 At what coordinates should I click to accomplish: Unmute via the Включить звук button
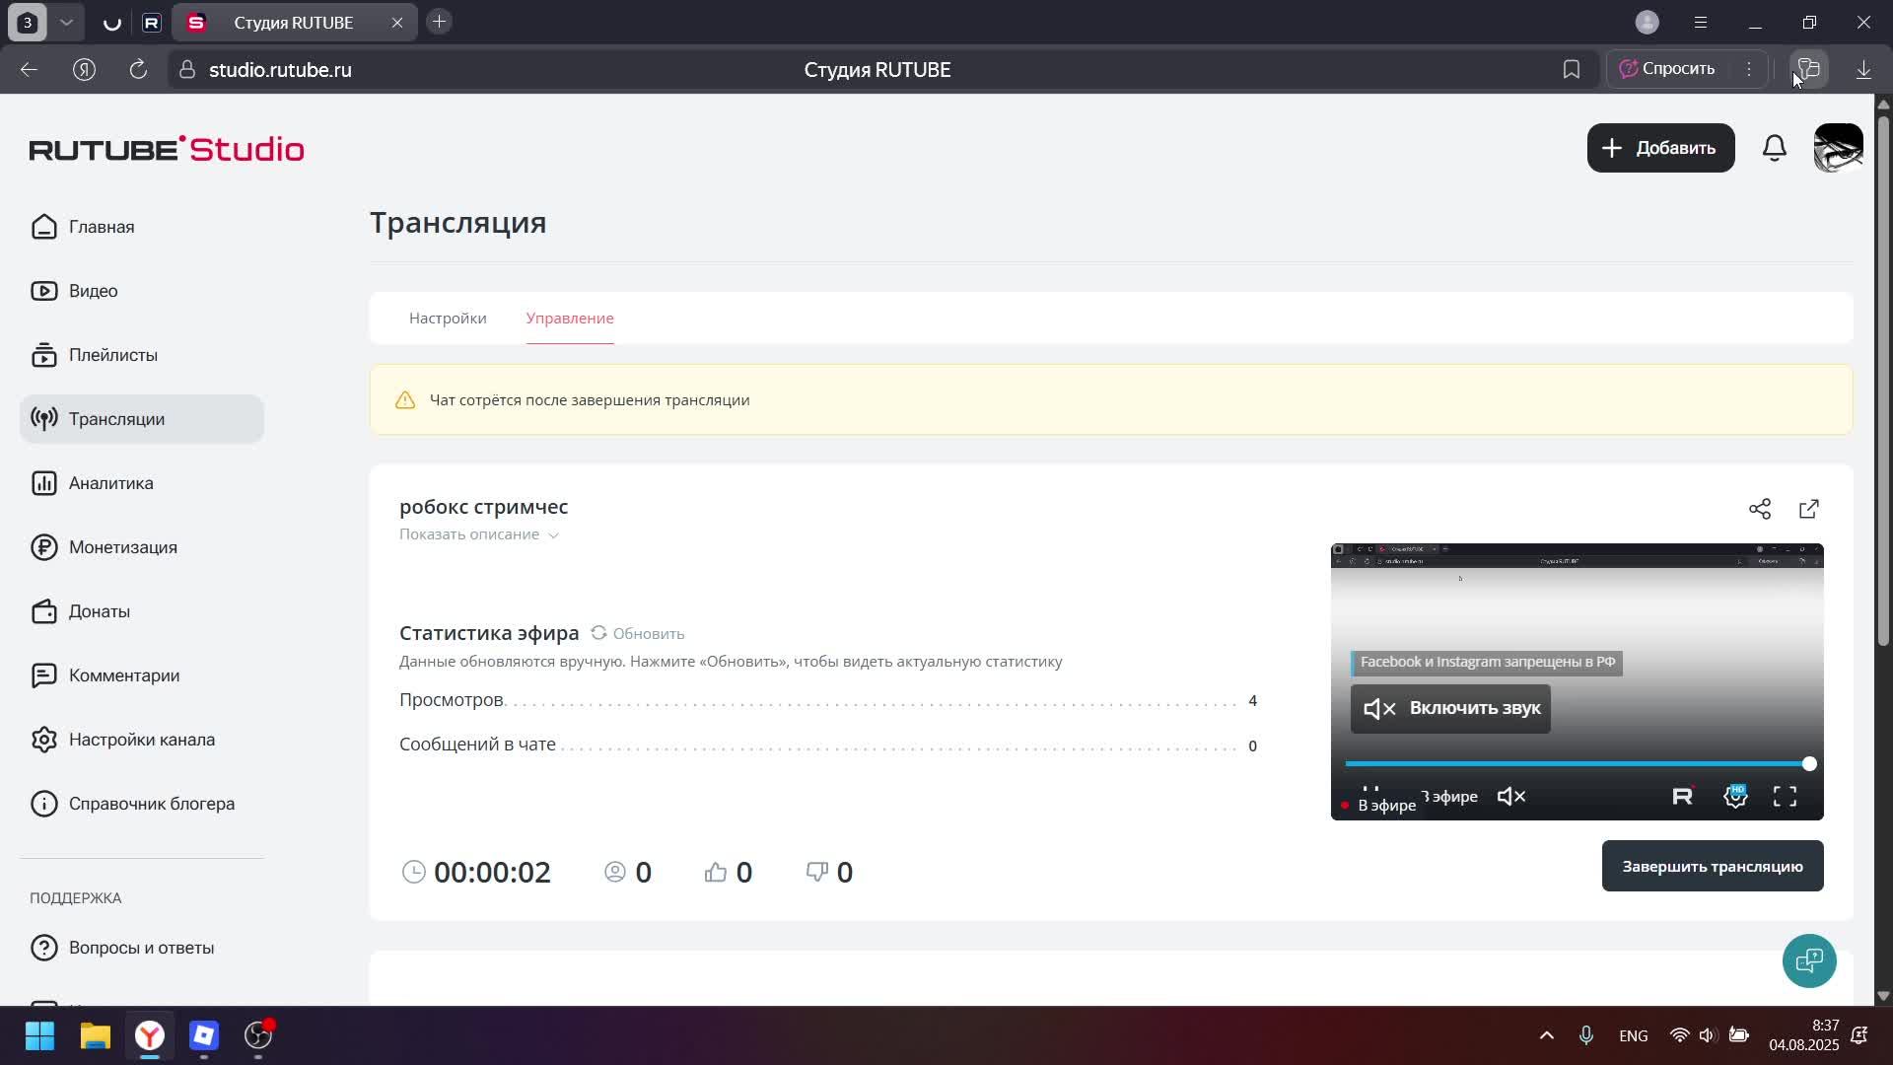(1448, 708)
